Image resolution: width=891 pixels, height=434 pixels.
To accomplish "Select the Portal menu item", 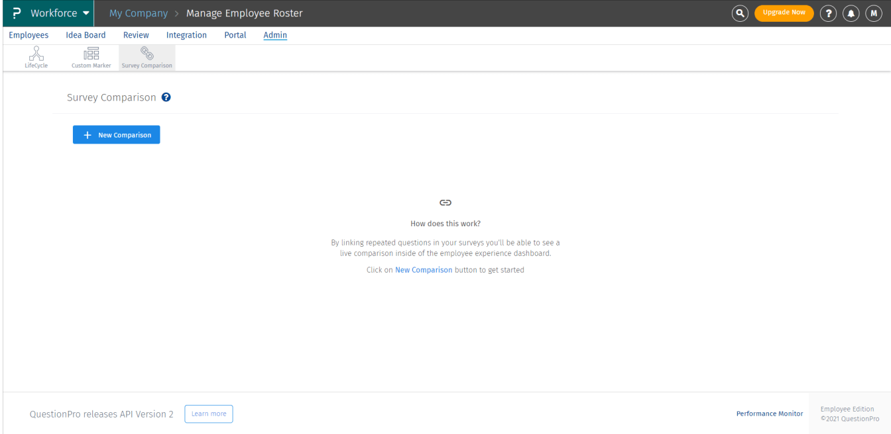I will [x=235, y=34].
